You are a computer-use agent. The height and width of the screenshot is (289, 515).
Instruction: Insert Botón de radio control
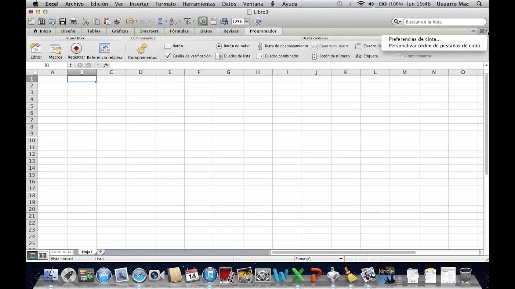233,46
